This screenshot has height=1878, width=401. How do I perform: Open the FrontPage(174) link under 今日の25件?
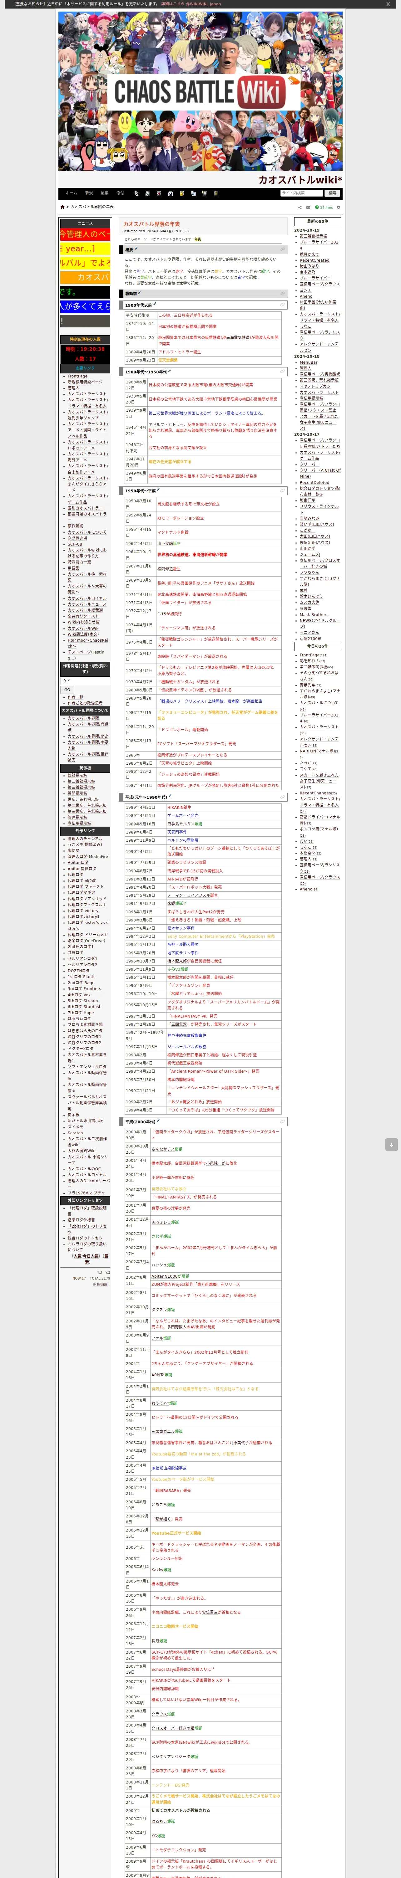click(x=314, y=655)
